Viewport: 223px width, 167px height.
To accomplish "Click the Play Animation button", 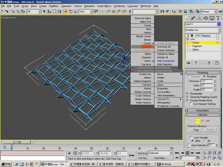I will [x=187, y=153].
